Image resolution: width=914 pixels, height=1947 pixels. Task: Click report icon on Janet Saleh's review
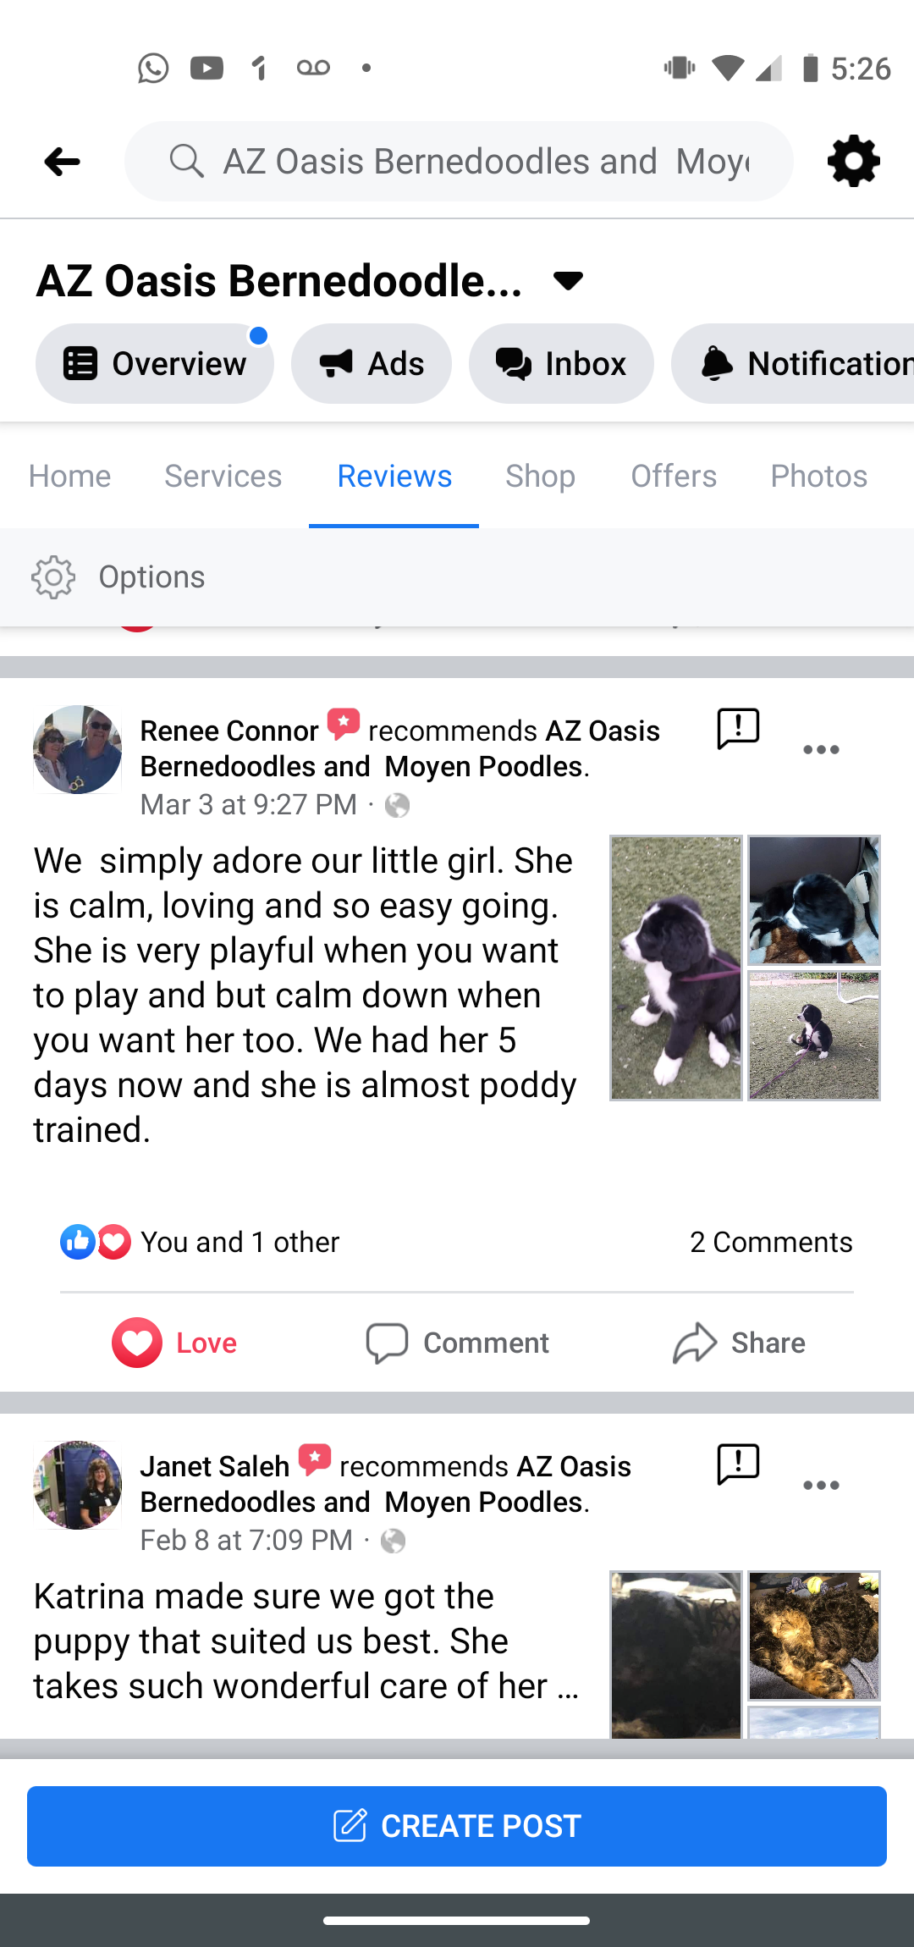pos(738,1464)
